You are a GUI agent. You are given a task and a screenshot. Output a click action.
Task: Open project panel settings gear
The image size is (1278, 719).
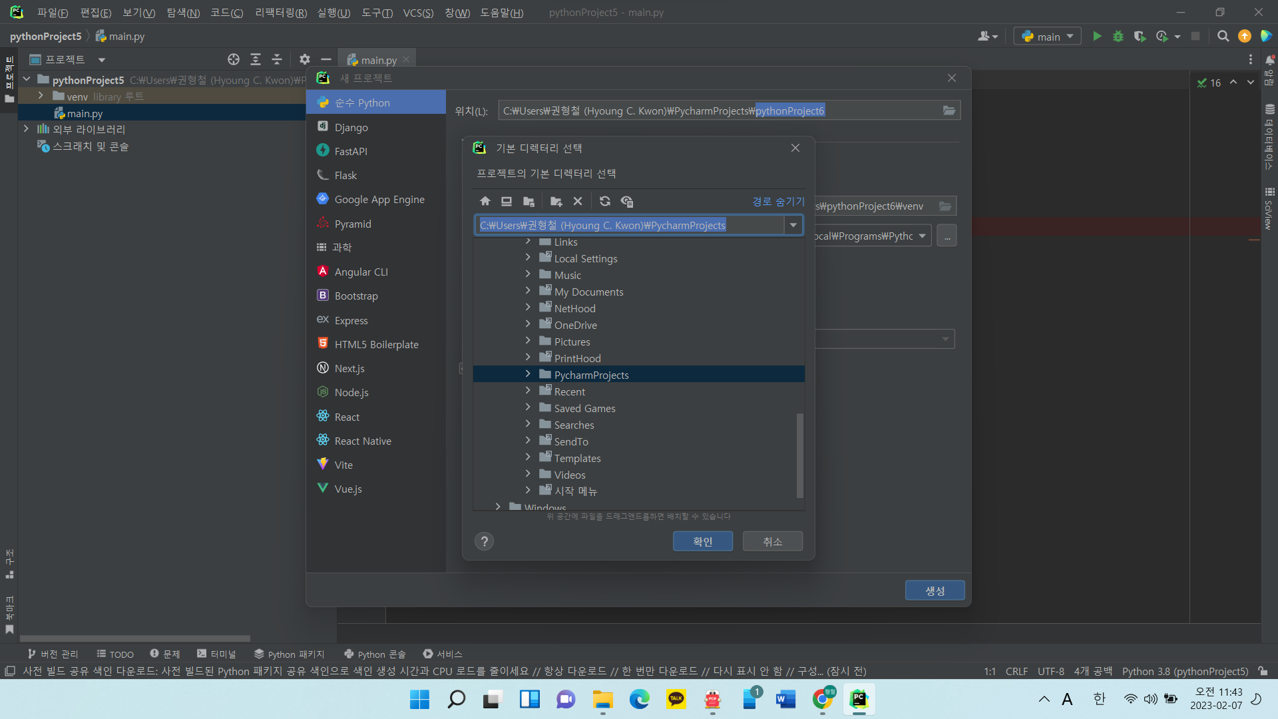(305, 59)
